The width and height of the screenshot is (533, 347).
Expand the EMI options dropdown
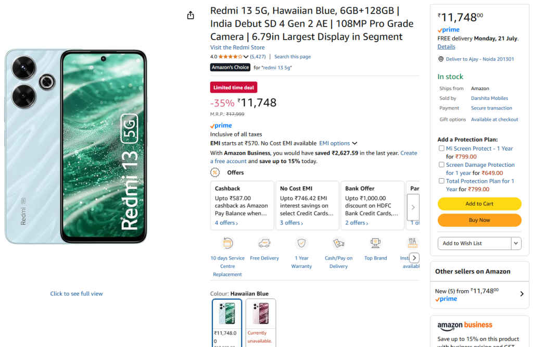(354, 143)
